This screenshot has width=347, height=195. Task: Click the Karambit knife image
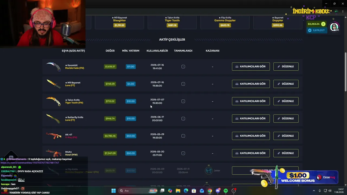point(53,67)
